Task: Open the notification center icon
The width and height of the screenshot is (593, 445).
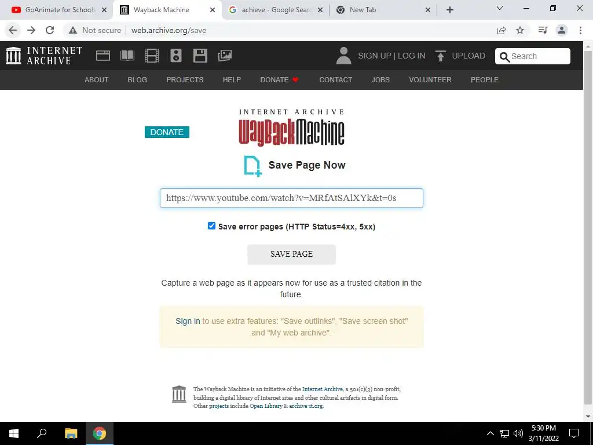Action: click(x=574, y=433)
